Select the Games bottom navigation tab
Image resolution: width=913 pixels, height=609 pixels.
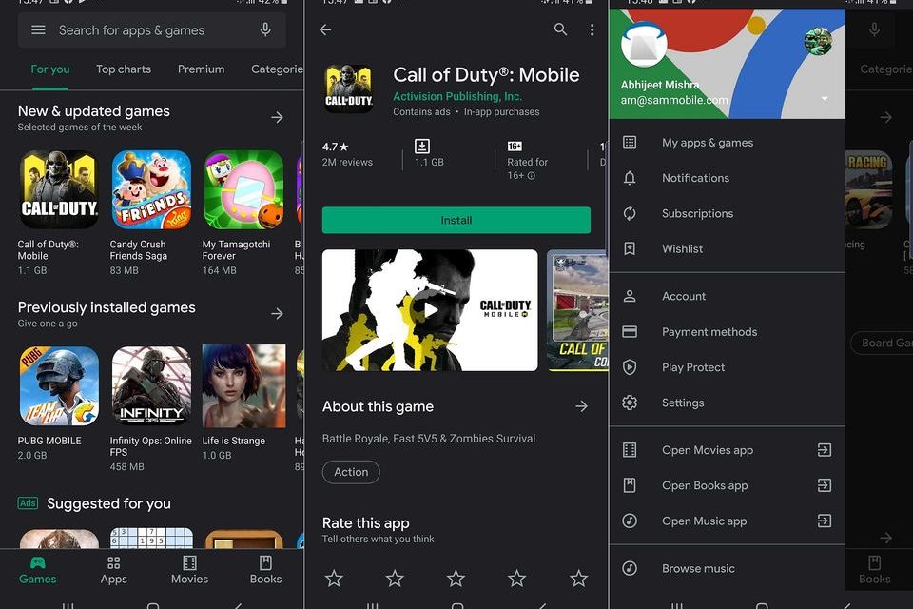click(x=38, y=571)
